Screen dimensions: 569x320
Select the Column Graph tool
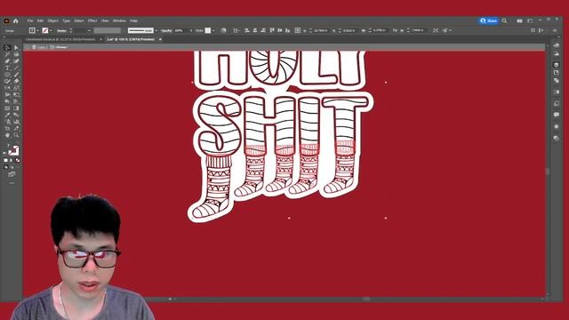pyautogui.click(x=16, y=122)
